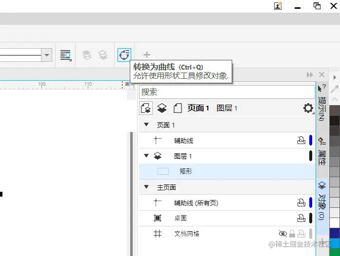Click the black color swatch of 图层 1
This screenshot has width=340, height=256.
[311, 156]
